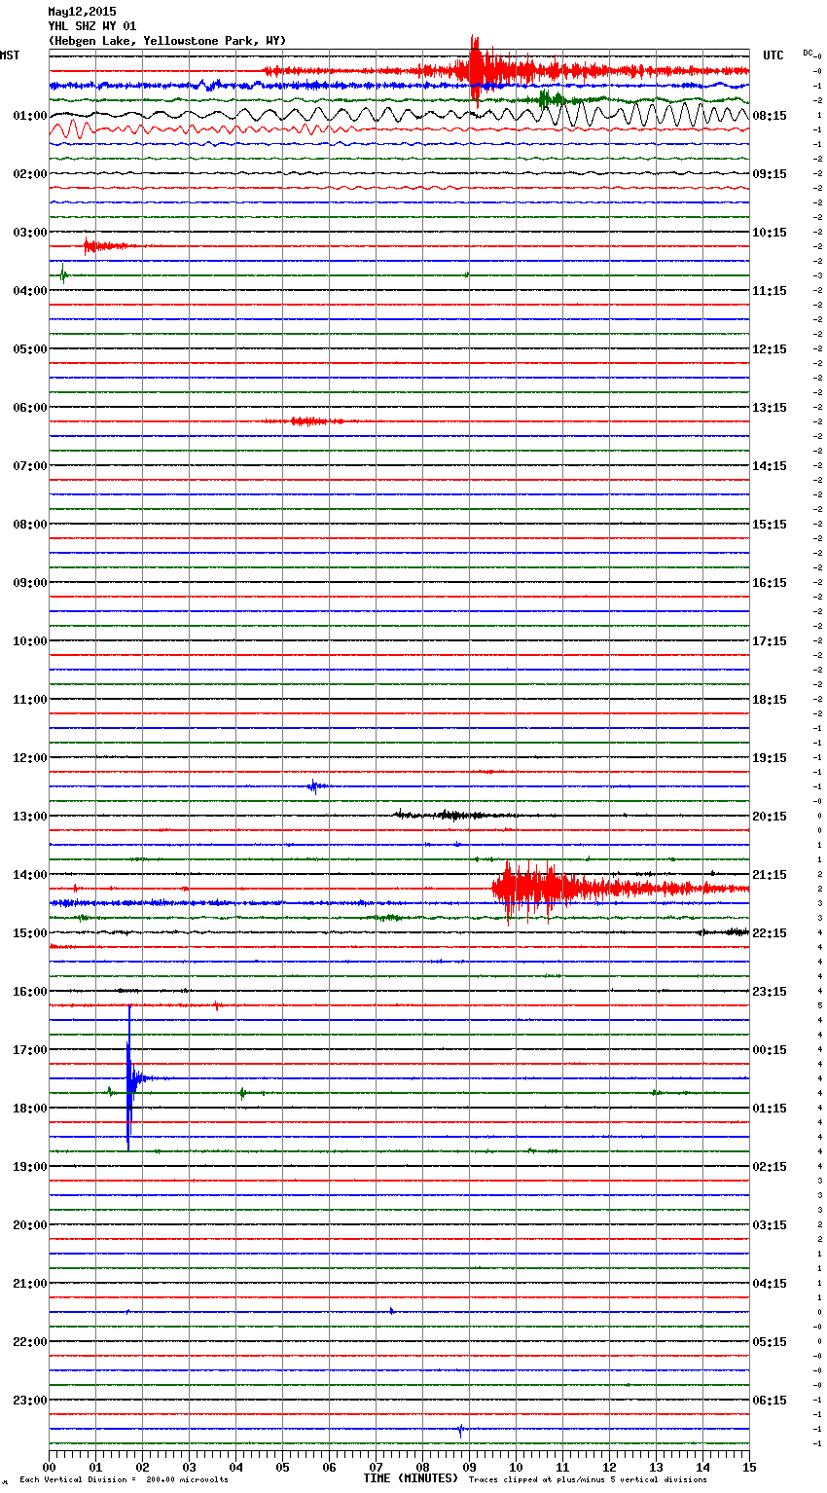Click the green burst on the 00:30 trace
Viewport: 827px width, 1493px height.
pyautogui.click(x=552, y=99)
